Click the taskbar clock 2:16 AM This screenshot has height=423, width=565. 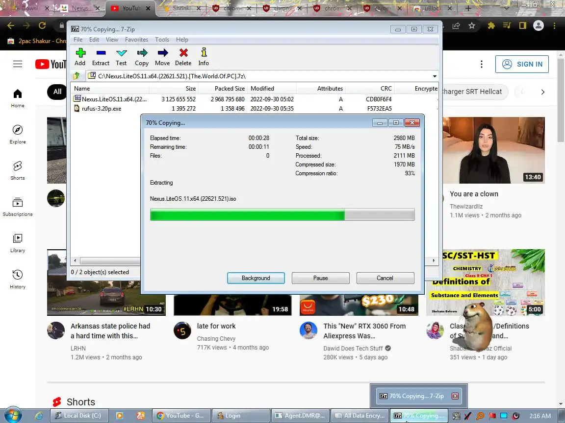[540, 416]
